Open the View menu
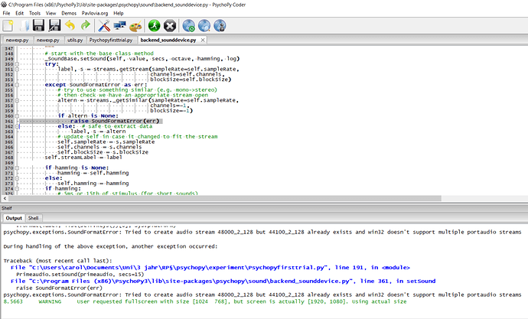 click(51, 13)
